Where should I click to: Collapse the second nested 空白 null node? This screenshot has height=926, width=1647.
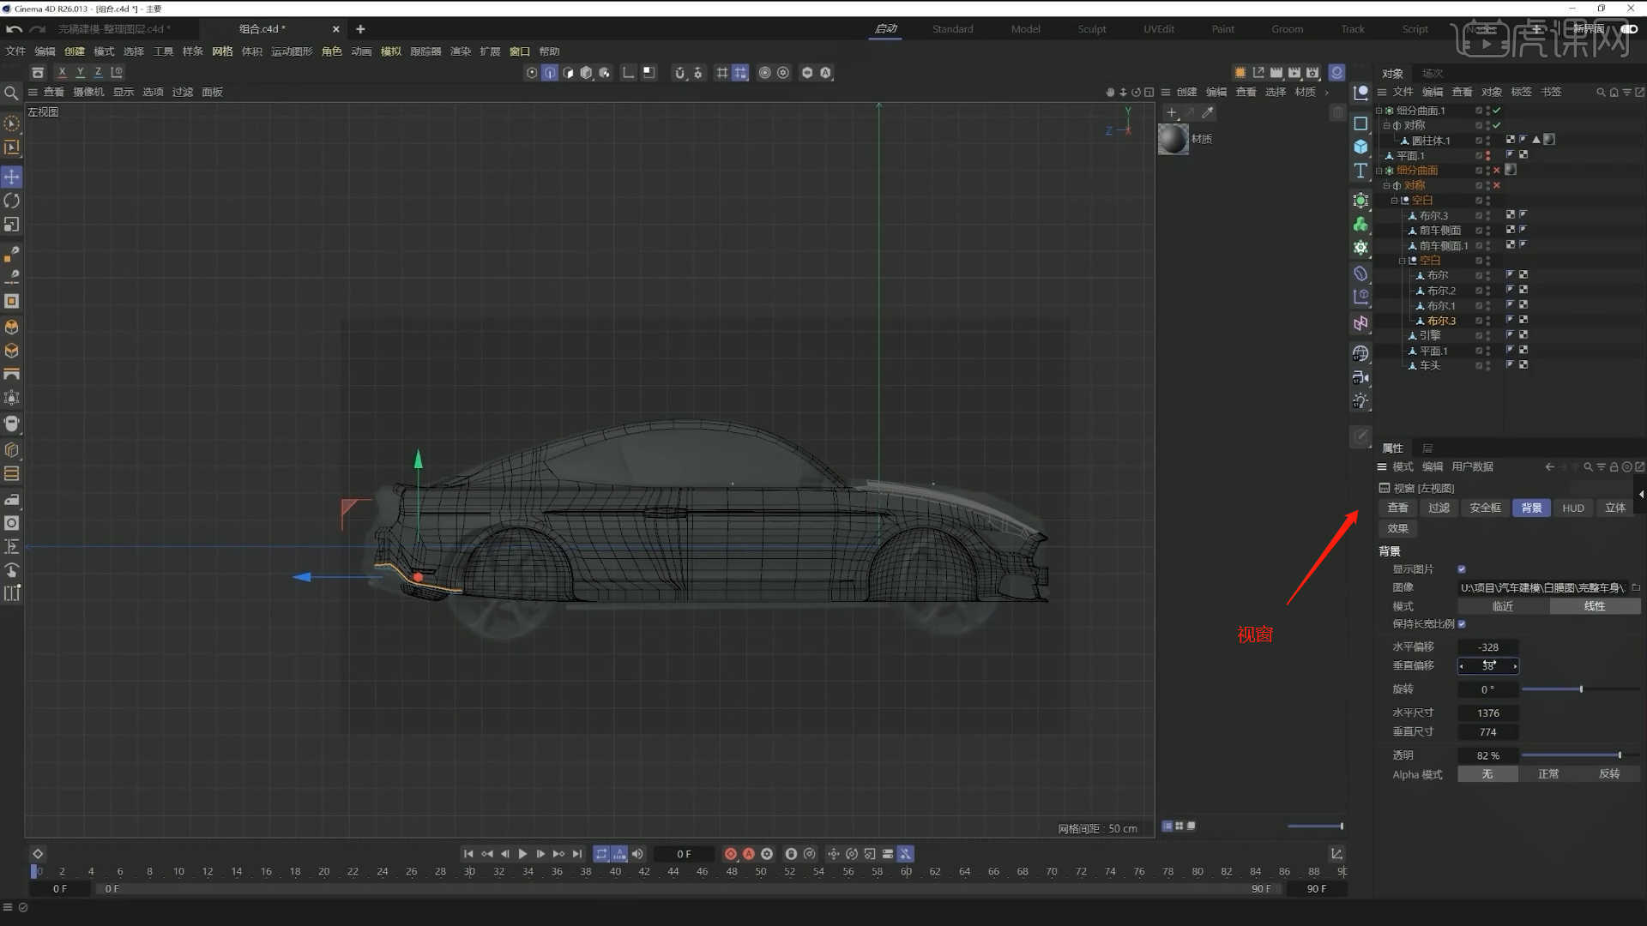click(1403, 261)
